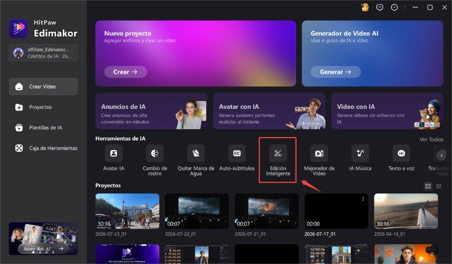The image size is (452, 264).
Task: Click the Nuevo Web AI banner button
Action: tap(44, 249)
